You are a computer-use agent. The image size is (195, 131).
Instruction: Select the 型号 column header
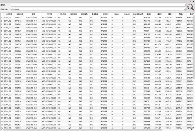[x=33, y=14]
